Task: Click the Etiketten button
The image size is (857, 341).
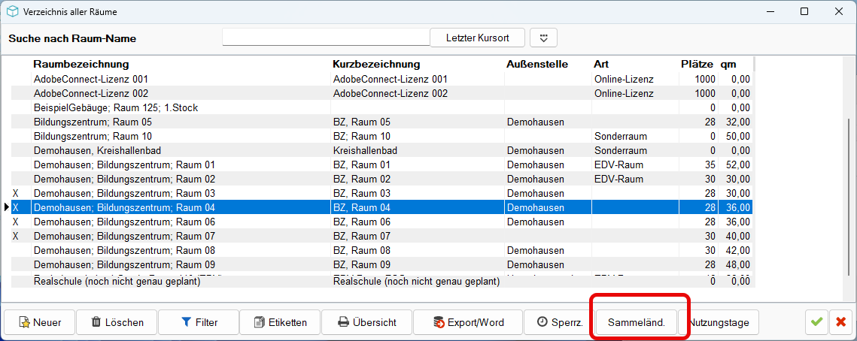Action: click(x=280, y=322)
